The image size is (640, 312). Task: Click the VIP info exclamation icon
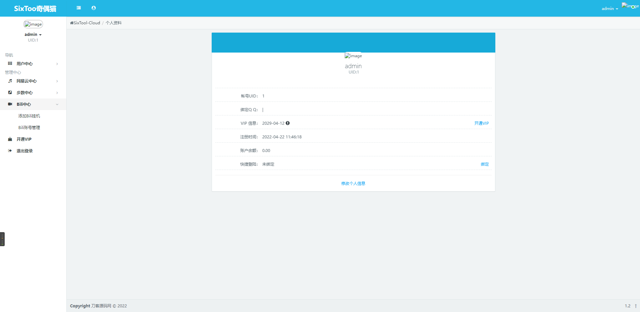[288, 123]
